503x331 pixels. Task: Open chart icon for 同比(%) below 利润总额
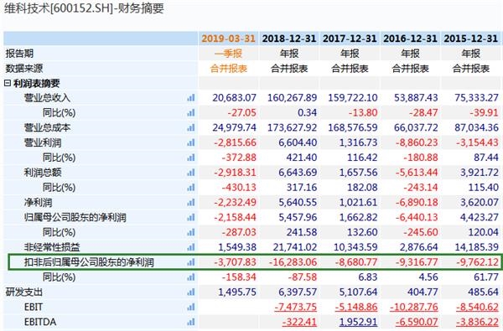point(191,188)
